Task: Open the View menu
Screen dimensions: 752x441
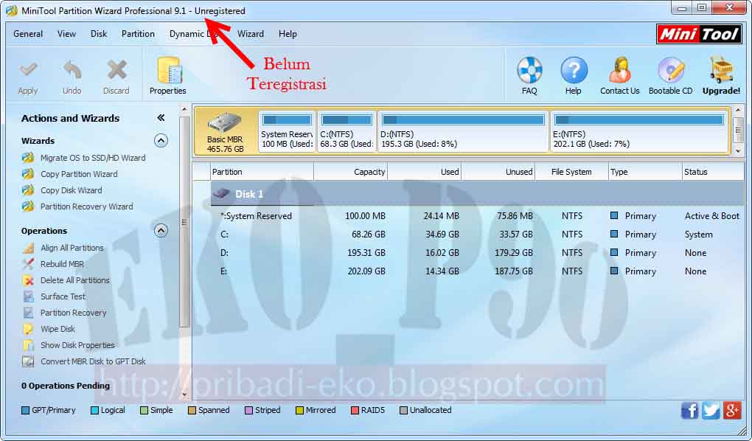Action: (66, 34)
